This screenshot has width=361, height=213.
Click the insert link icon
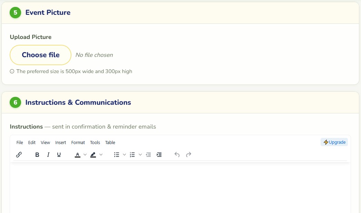(x=19, y=154)
